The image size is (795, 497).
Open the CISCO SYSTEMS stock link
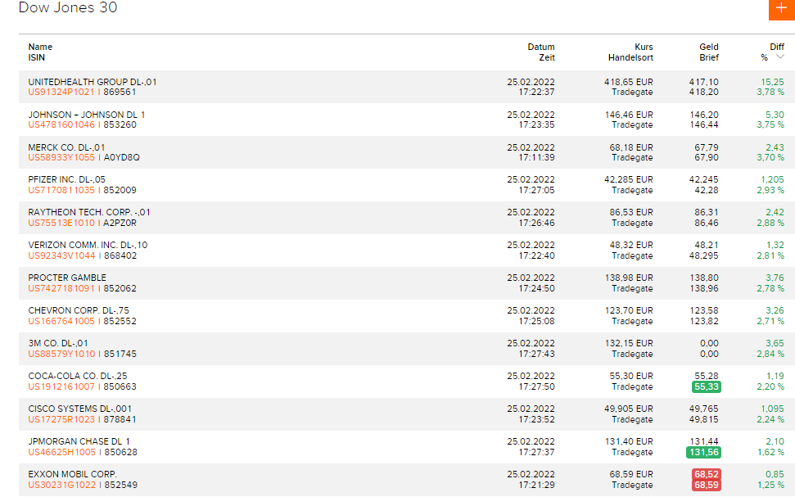79,409
